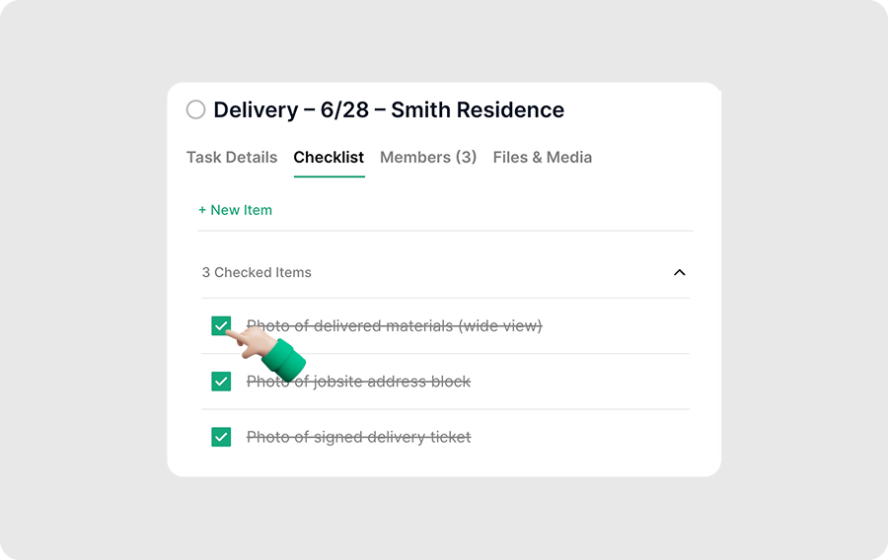The height and width of the screenshot is (560, 888).
Task: Open the signed delivery ticket item text
Action: pos(358,437)
